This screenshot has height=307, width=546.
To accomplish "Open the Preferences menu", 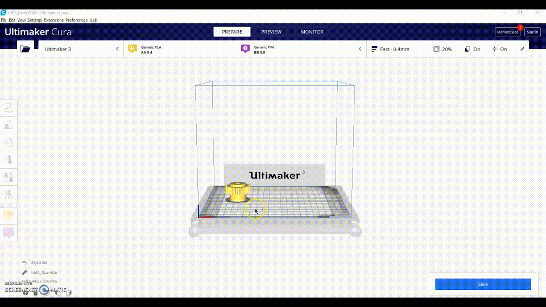I will (x=76, y=20).
